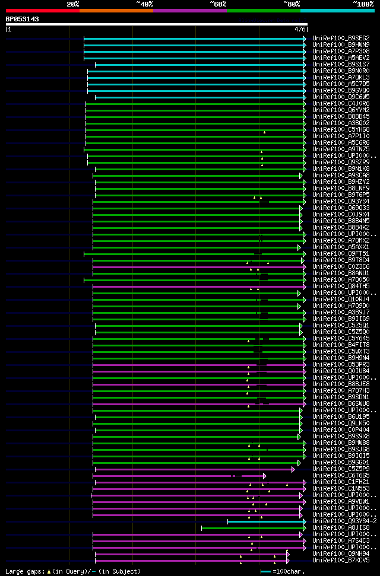Go to UniRef100_C5Y645 entry
The image size is (380, 576).
click(x=341, y=339)
